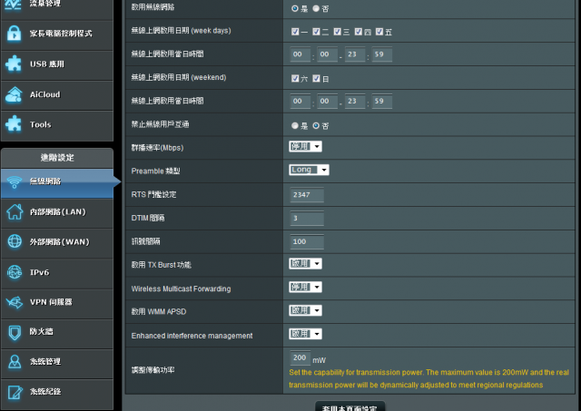Select 是 for wireless client isolation

295,125
